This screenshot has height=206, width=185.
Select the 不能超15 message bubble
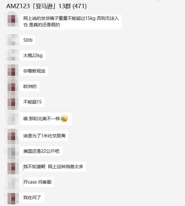point(32,102)
